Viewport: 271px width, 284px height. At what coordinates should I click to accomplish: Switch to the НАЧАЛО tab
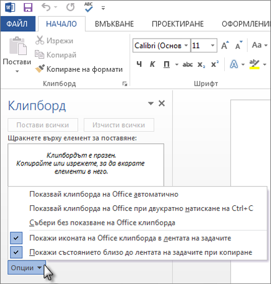pyautogui.click(x=61, y=24)
